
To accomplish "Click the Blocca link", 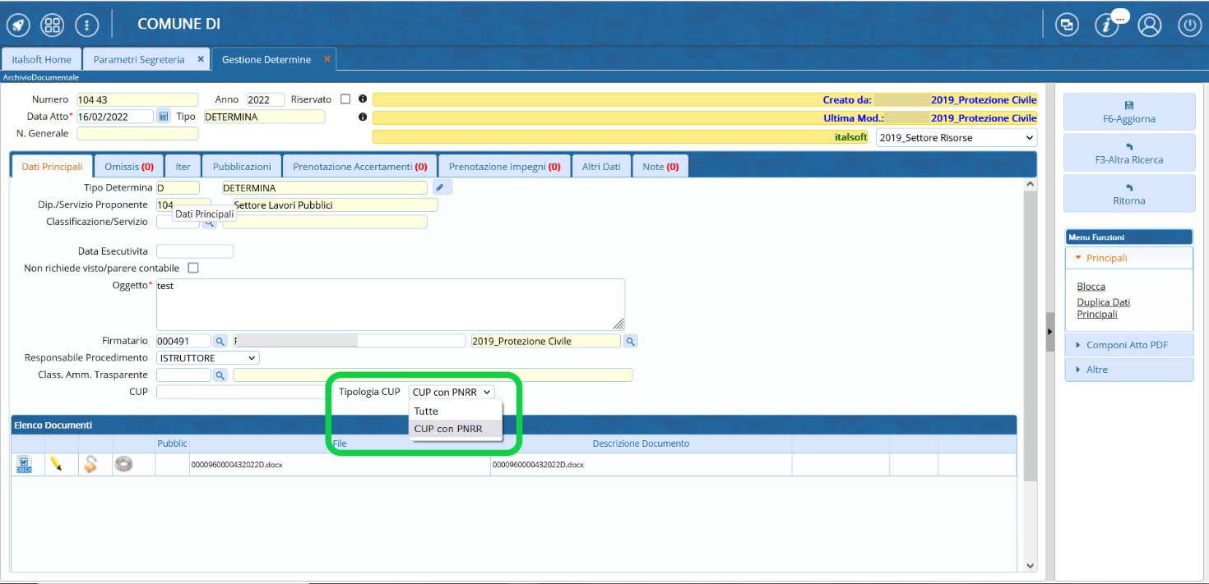I will 1091,287.
